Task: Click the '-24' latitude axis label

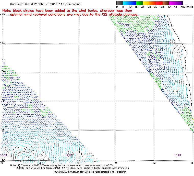Action: (x=3, y=71)
